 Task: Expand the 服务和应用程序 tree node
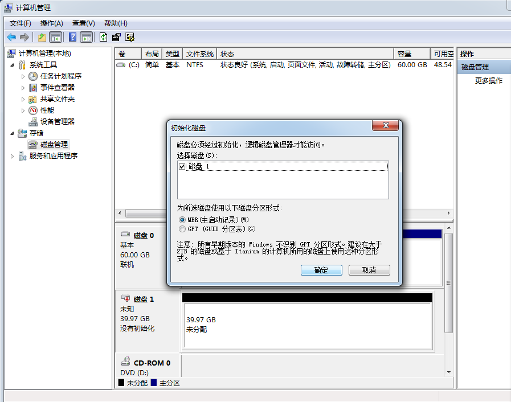pos(13,155)
